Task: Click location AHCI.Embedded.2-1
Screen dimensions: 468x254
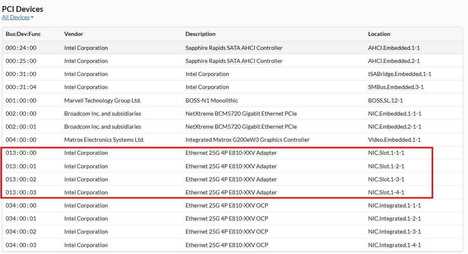Action: click(394, 61)
